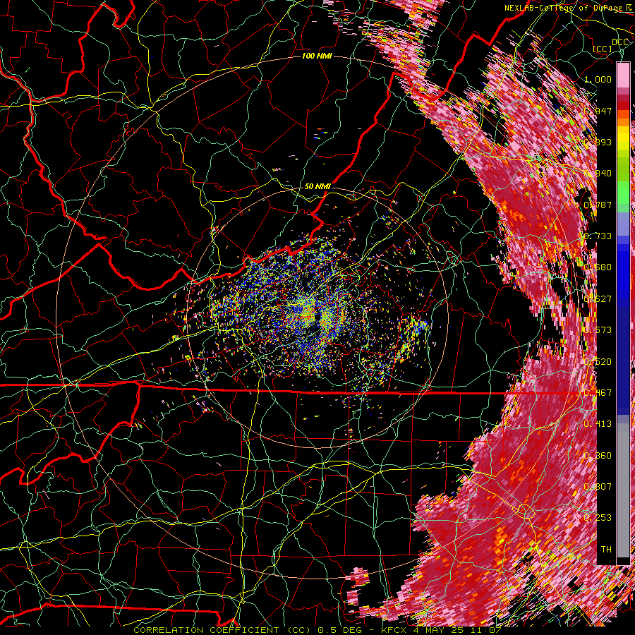Click the 0.360 value on the color scale
The image size is (635, 635).
[598, 455]
